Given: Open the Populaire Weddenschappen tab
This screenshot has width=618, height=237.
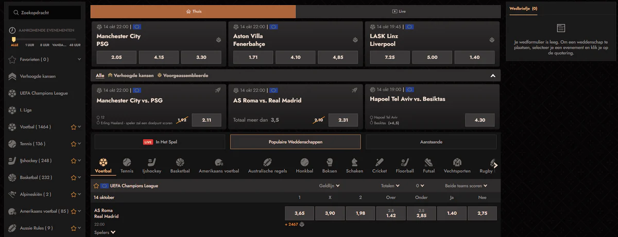Looking at the screenshot, I should pyautogui.click(x=295, y=142).
